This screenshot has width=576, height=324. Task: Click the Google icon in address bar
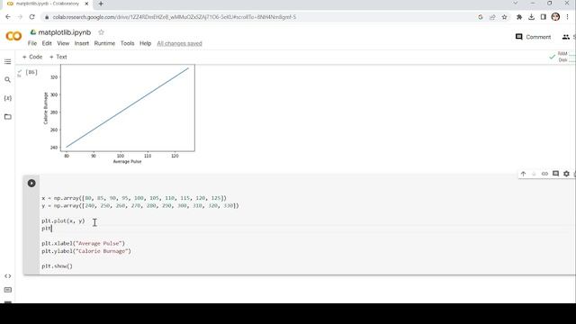(480, 17)
